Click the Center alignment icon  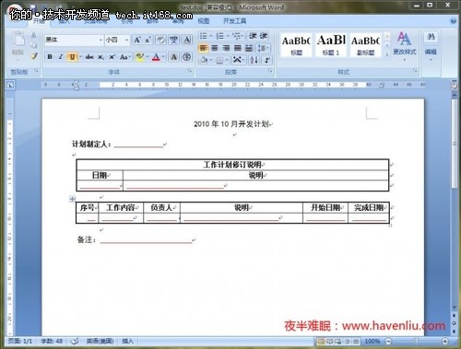coord(215,48)
